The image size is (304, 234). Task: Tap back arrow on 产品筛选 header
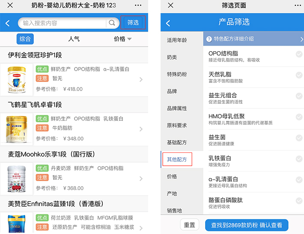click(x=168, y=23)
